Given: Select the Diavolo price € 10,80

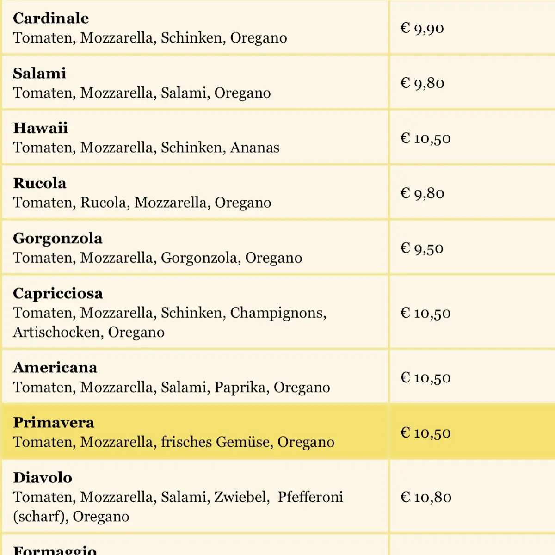Looking at the screenshot, I should click(x=426, y=497).
